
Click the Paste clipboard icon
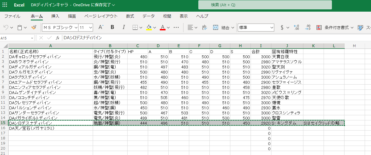(20, 28)
